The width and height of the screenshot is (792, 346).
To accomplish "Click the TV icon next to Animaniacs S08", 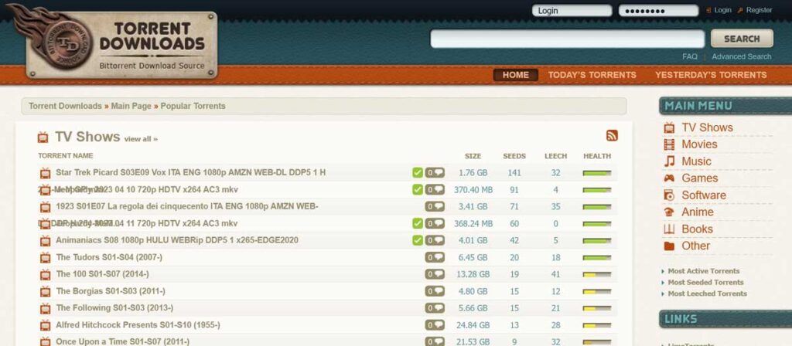I will coord(46,241).
